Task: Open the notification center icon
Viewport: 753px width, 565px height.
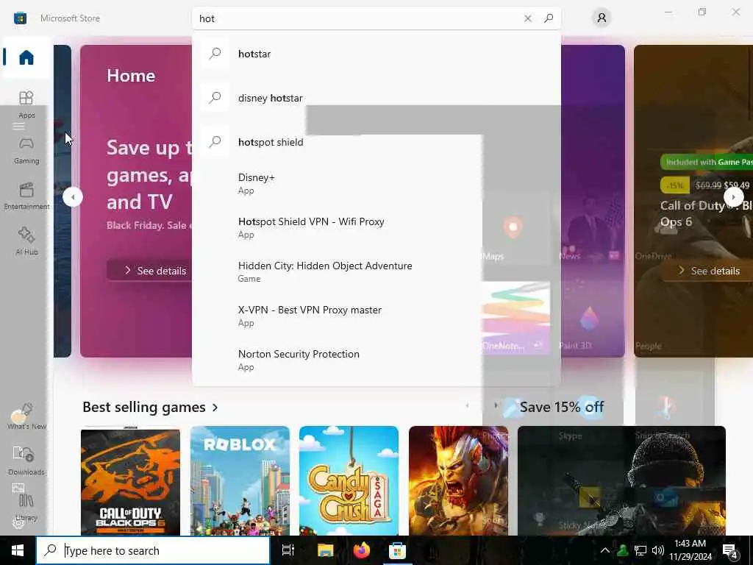Action: 730,552
